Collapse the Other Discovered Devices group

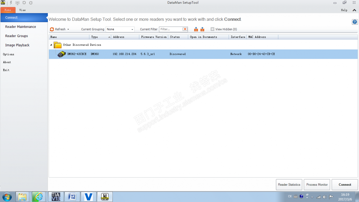pyautogui.click(x=51, y=45)
